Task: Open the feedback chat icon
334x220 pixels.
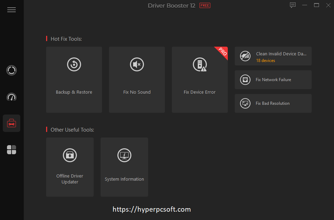Action: click(293, 5)
